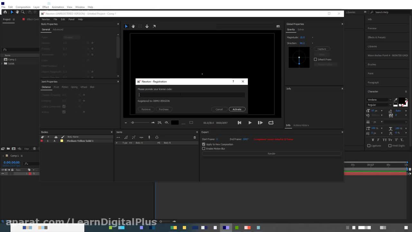This screenshot has width=412, height=232.
Task: Select the arrow selection tool in Newton toolbar
Action: 126,26
